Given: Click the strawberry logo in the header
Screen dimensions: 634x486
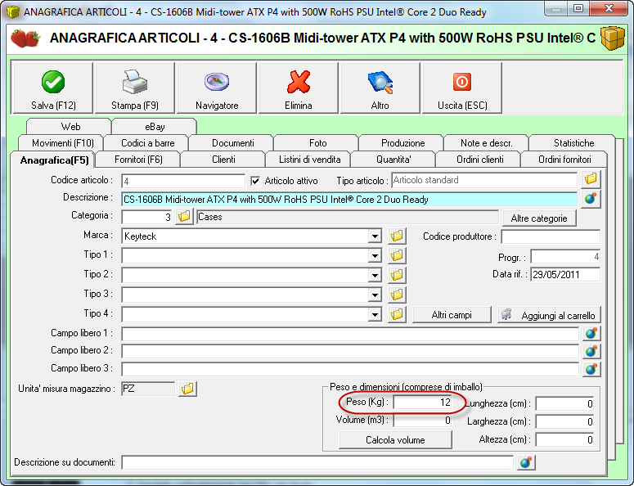Looking at the screenshot, I should [x=25, y=38].
